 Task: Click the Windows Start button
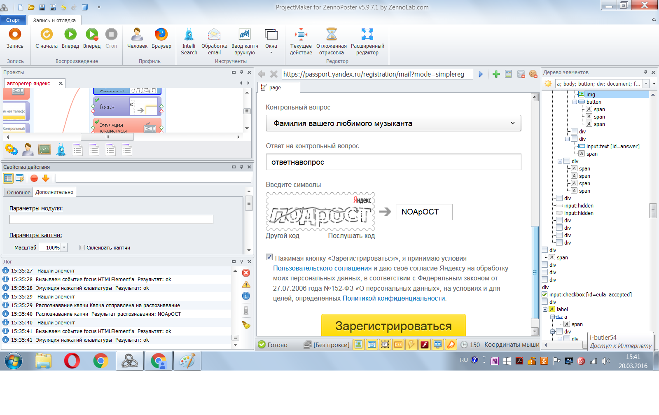pyautogui.click(x=14, y=361)
